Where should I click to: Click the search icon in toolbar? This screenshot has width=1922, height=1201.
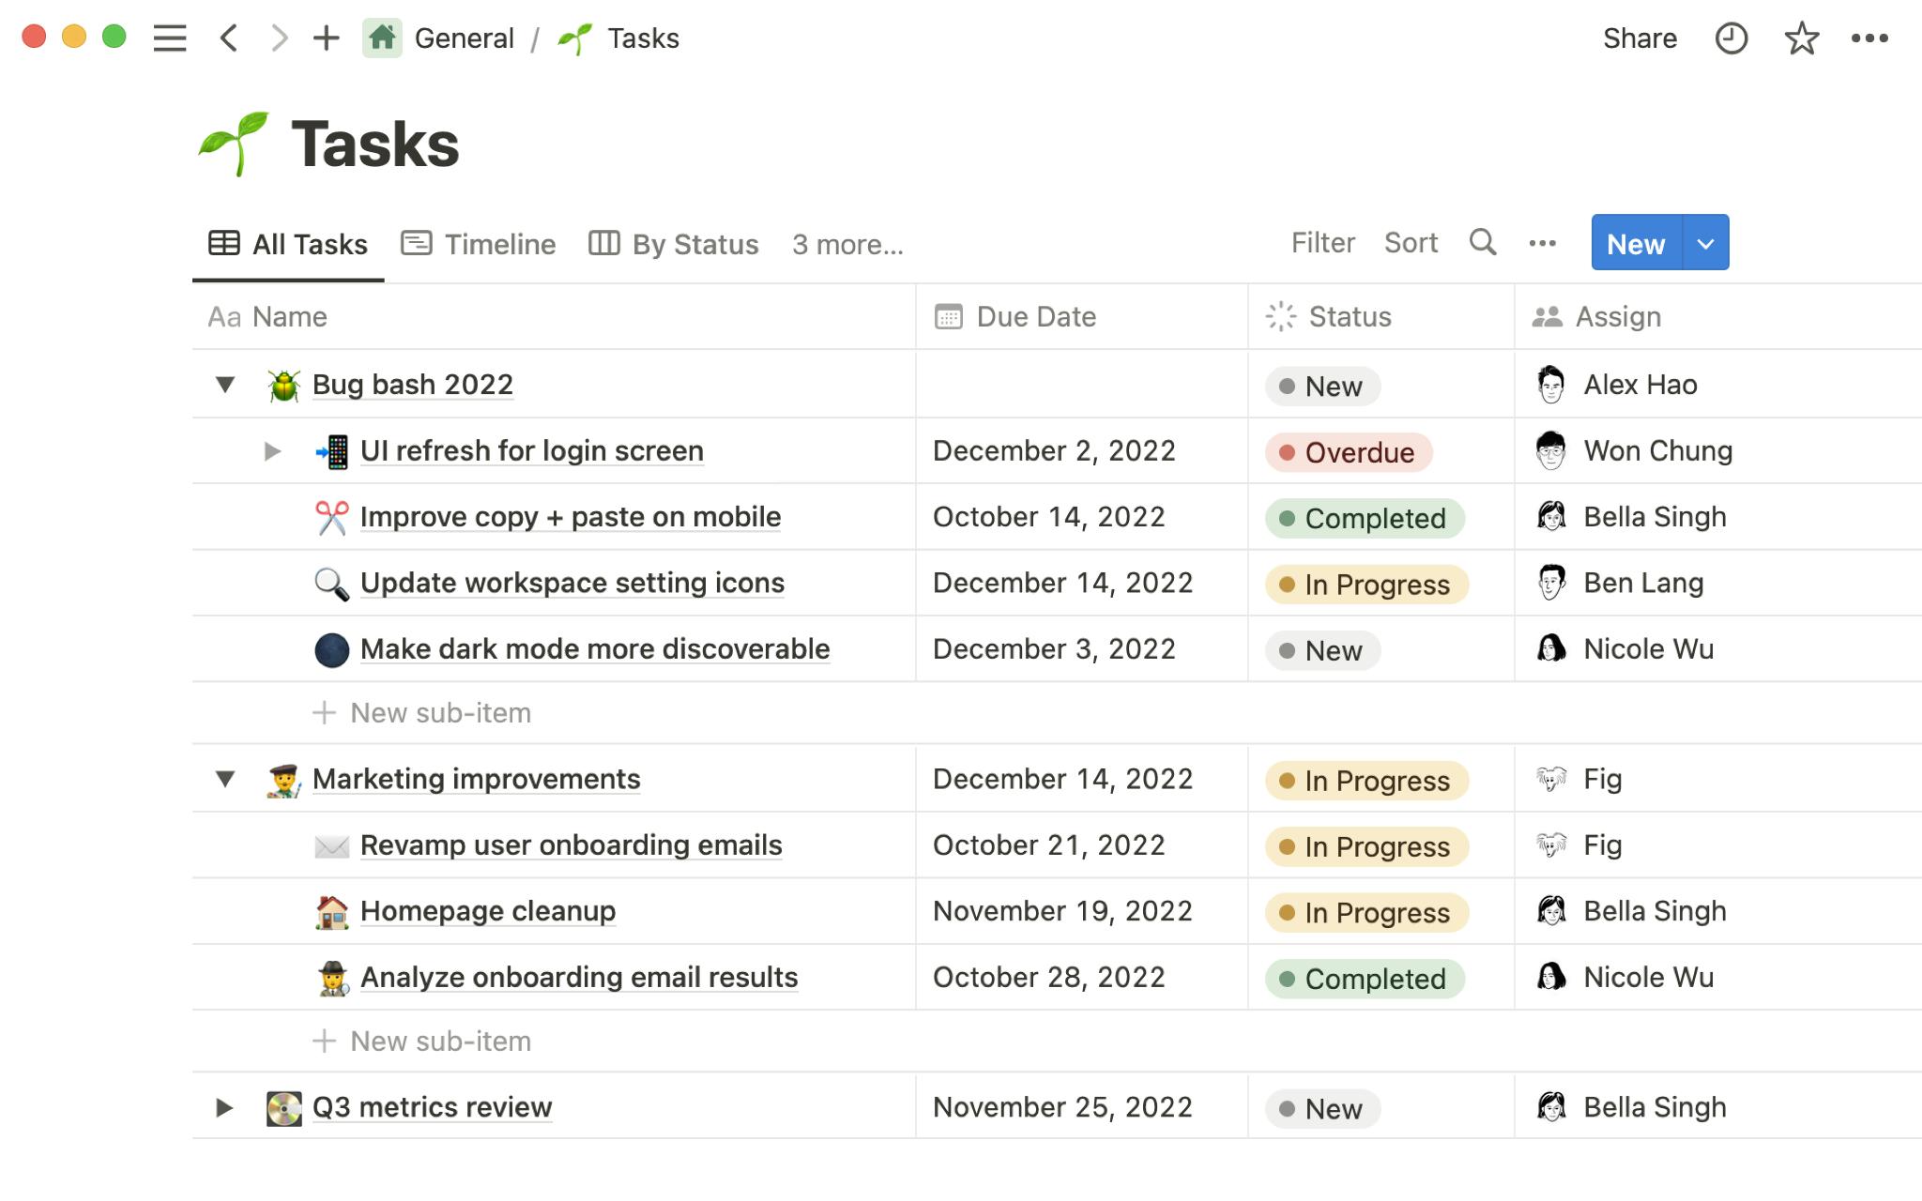click(x=1482, y=242)
